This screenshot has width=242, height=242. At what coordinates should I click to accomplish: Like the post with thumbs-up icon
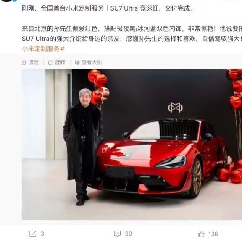pos(201,234)
